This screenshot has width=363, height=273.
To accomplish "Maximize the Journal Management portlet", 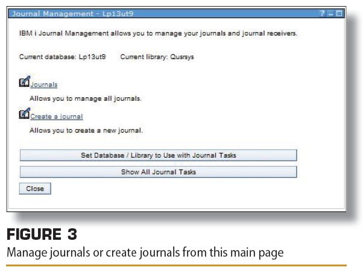I will click(x=339, y=13).
